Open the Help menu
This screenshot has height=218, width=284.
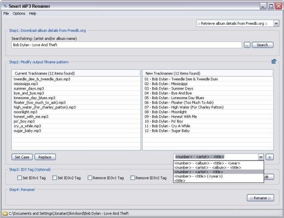(x=33, y=13)
